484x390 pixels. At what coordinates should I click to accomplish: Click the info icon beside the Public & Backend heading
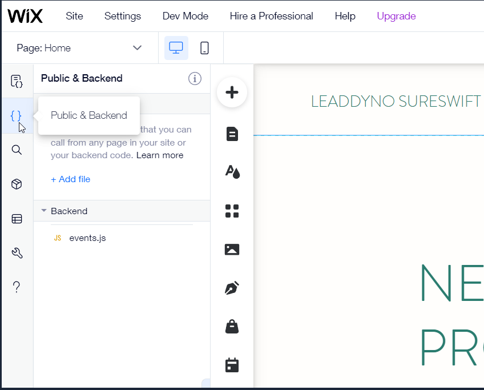point(195,78)
